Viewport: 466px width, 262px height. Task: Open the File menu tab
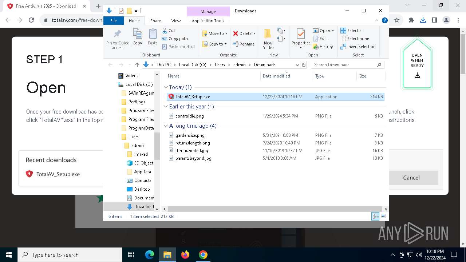point(114,21)
